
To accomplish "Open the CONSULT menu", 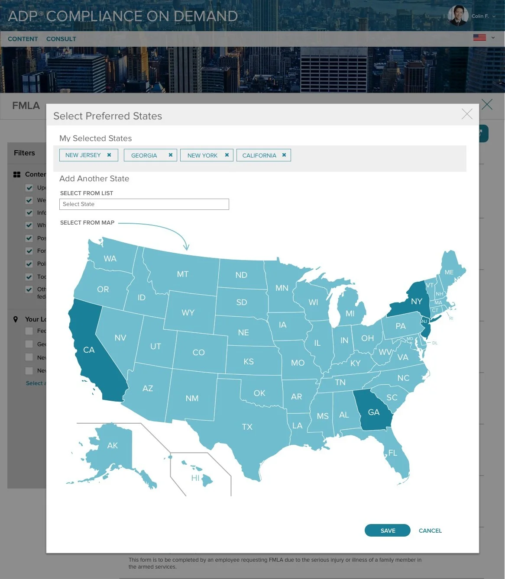I will tap(61, 39).
